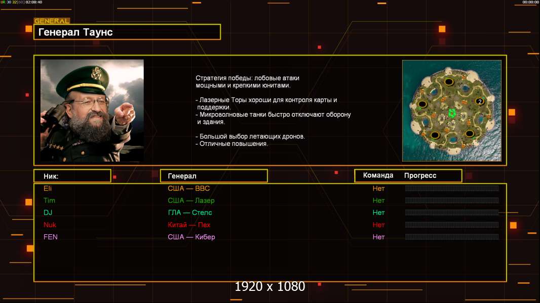The height and width of the screenshot is (303, 540).
Task: Click the Нет team value for FEN
Action: pos(378,237)
